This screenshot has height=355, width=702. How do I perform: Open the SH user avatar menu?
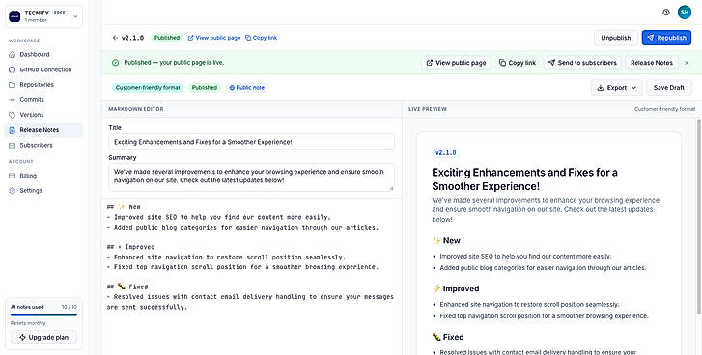pos(684,13)
